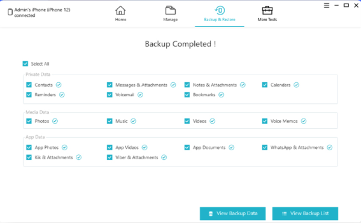Click the completed checkmark icon next to WhatsApp & Attachments

(x=330, y=148)
